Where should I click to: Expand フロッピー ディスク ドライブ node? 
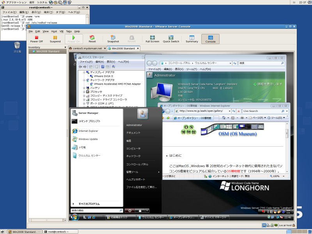coord(84,96)
